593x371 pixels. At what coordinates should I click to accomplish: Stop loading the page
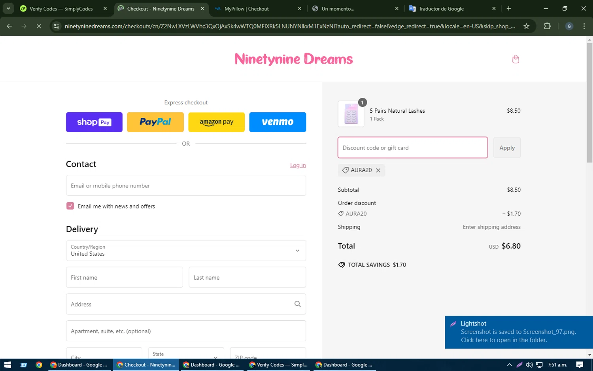[x=39, y=26]
